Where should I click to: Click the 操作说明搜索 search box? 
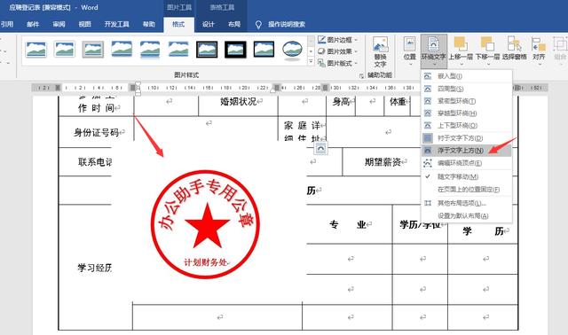point(287,24)
